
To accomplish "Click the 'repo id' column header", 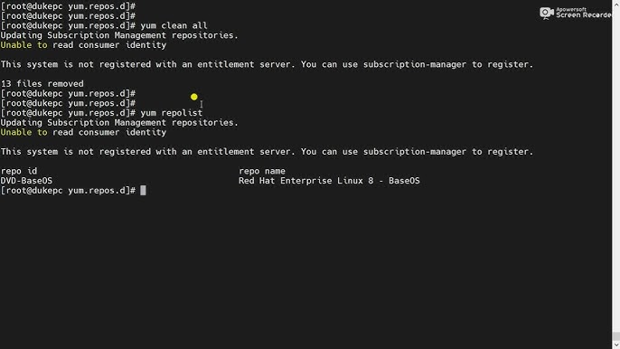I will coord(19,171).
